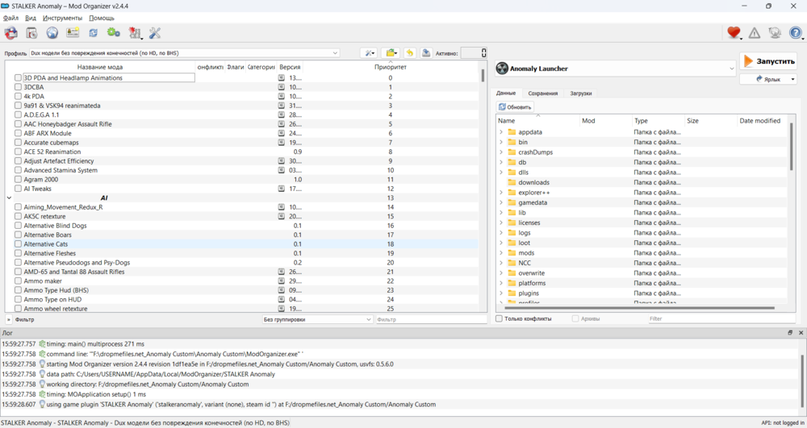Viewport: 807px width, 428px height.
Task: Toggle the 'Только конфликты' checkbox
Action: 500,319
